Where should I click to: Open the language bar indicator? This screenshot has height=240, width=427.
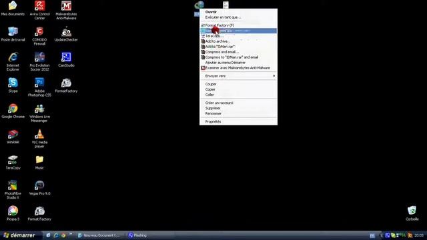click(x=372, y=235)
